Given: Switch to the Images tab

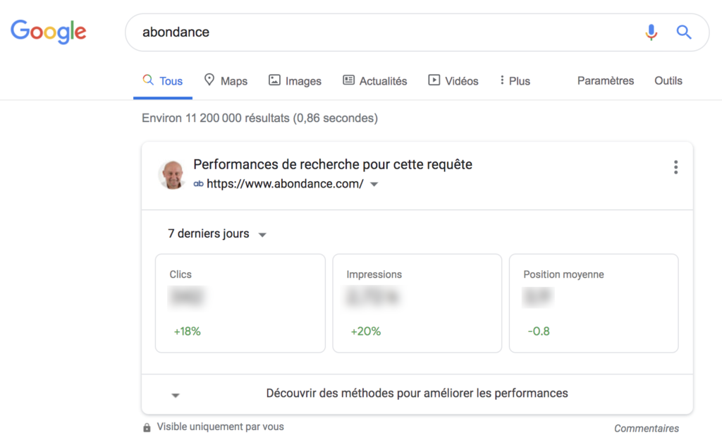Looking at the screenshot, I should 295,81.
